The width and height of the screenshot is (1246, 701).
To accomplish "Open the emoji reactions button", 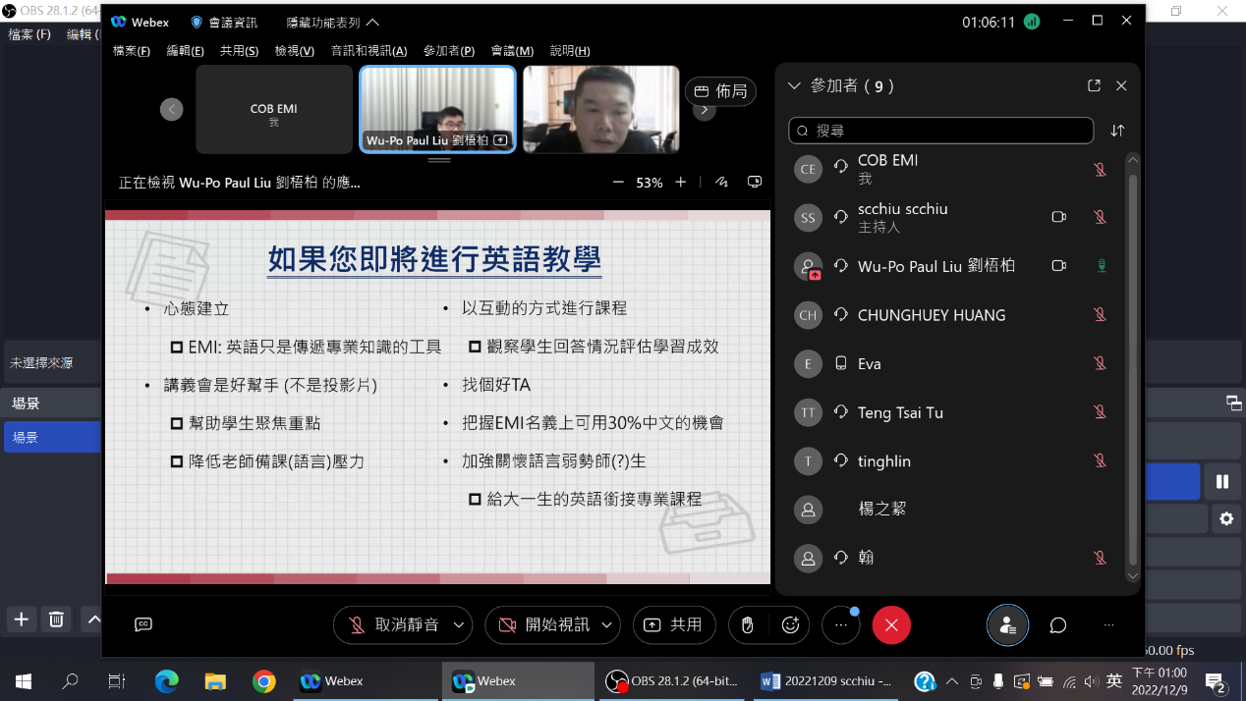I will pos(790,625).
